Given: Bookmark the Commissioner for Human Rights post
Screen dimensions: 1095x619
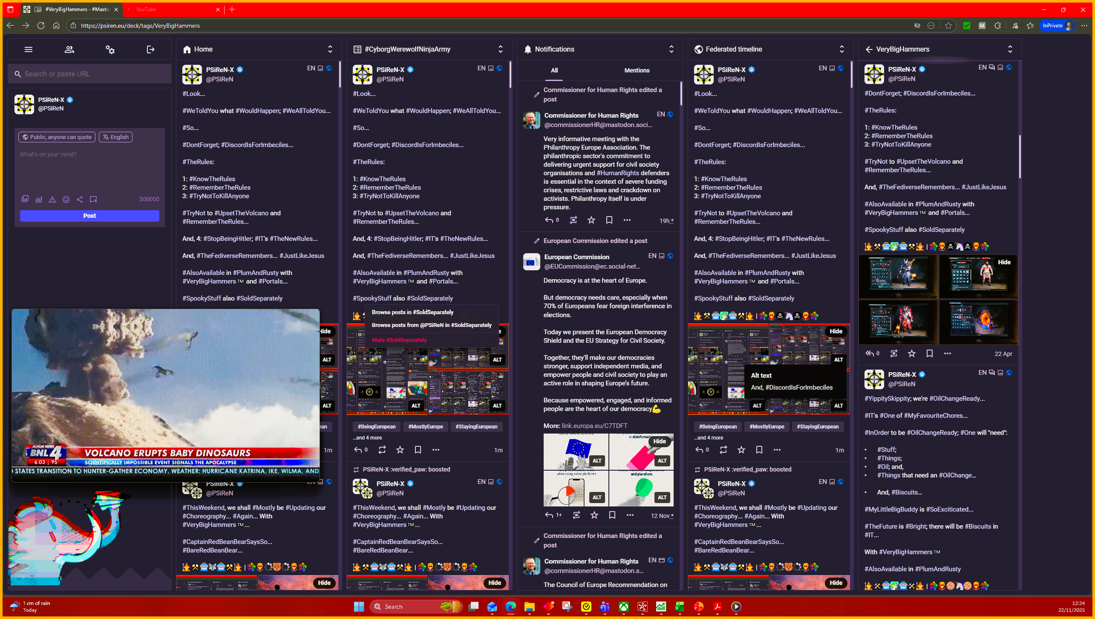Looking at the screenshot, I should pyautogui.click(x=609, y=220).
